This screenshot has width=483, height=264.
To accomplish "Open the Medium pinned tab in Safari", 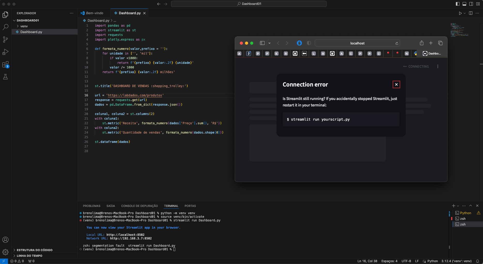I will [x=304, y=53].
